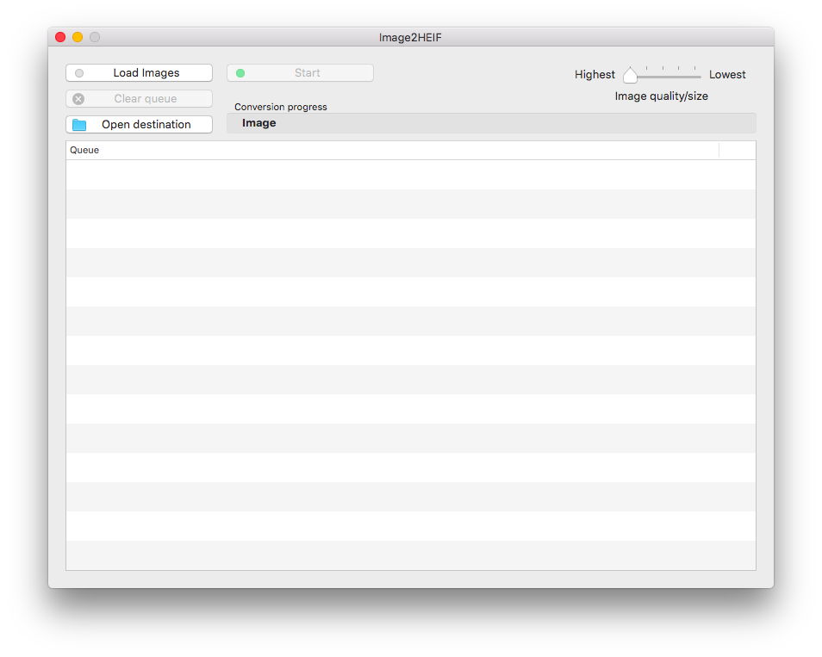The width and height of the screenshot is (822, 657).
Task: Select the first empty row in the queue list
Action: click(x=410, y=175)
